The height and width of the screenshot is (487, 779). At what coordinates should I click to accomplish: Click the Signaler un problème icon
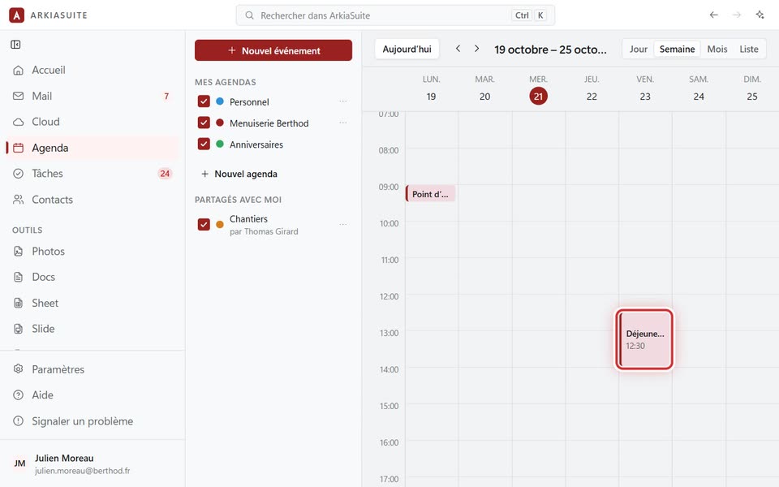coord(19,421)
